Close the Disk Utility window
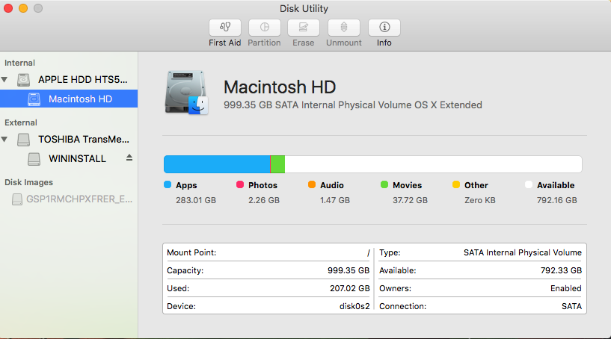Viewport: 611px width, 339px height. tap(8, 8)
